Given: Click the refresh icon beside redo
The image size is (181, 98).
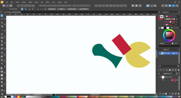Looking at the screenshot, I should pyautogui.click(x=11, y=6).
